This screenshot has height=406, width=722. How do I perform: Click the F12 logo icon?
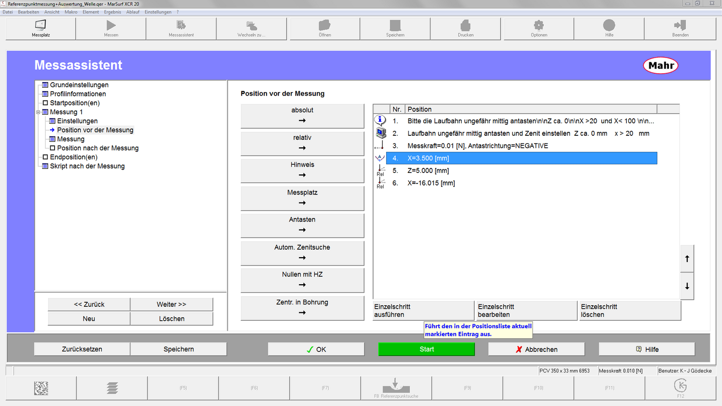pyautogui.click(x=680, y=386)
